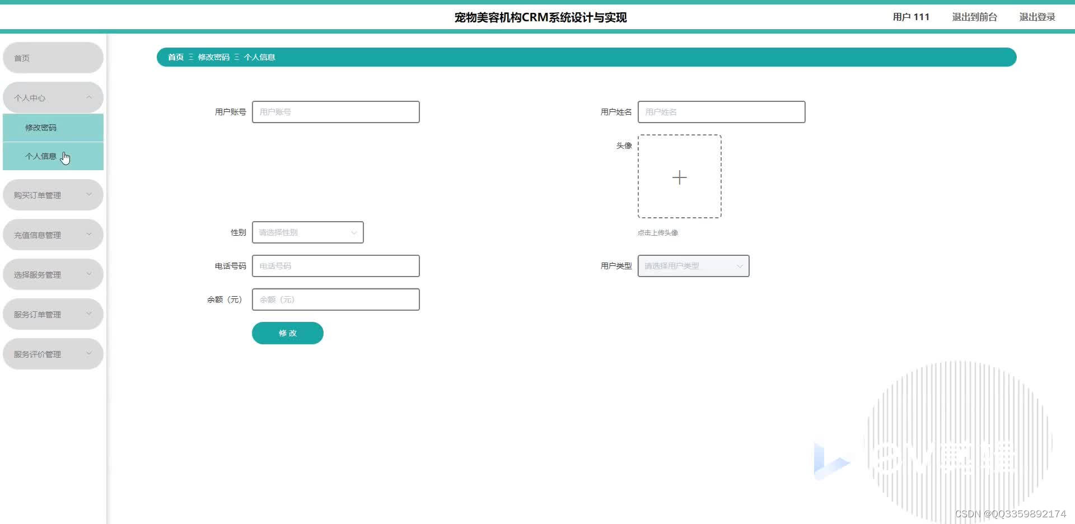The height and width of the screenshot is (524, 1075).
Task: Focus the 用户姓名 input field
Action: (x=722, y=112)
